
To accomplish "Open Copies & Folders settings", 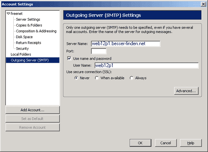I will coord(29,25).
